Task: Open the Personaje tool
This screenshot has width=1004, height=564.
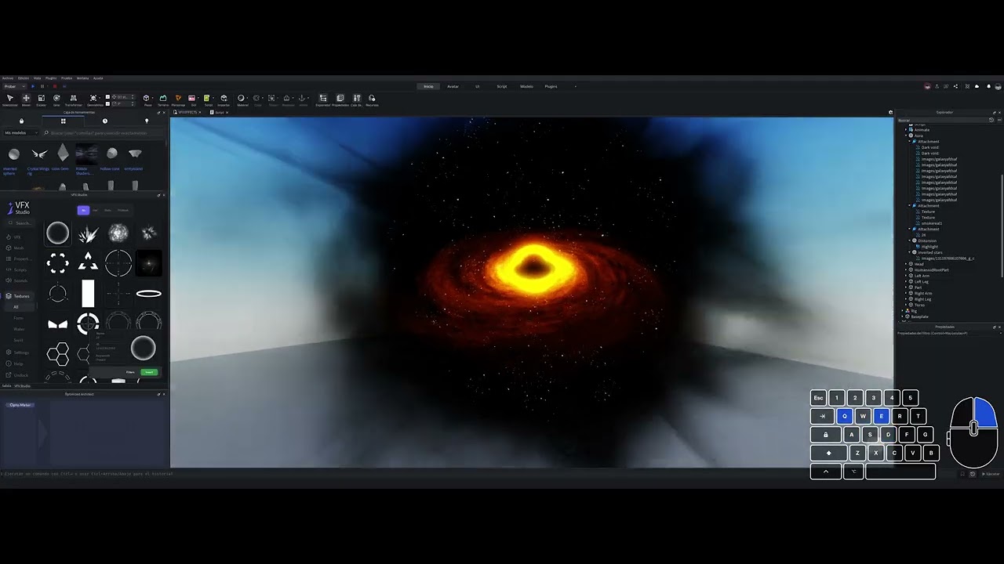Action: coord(178,100)
